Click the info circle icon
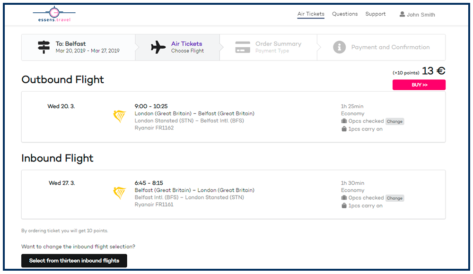 point(339,47)
